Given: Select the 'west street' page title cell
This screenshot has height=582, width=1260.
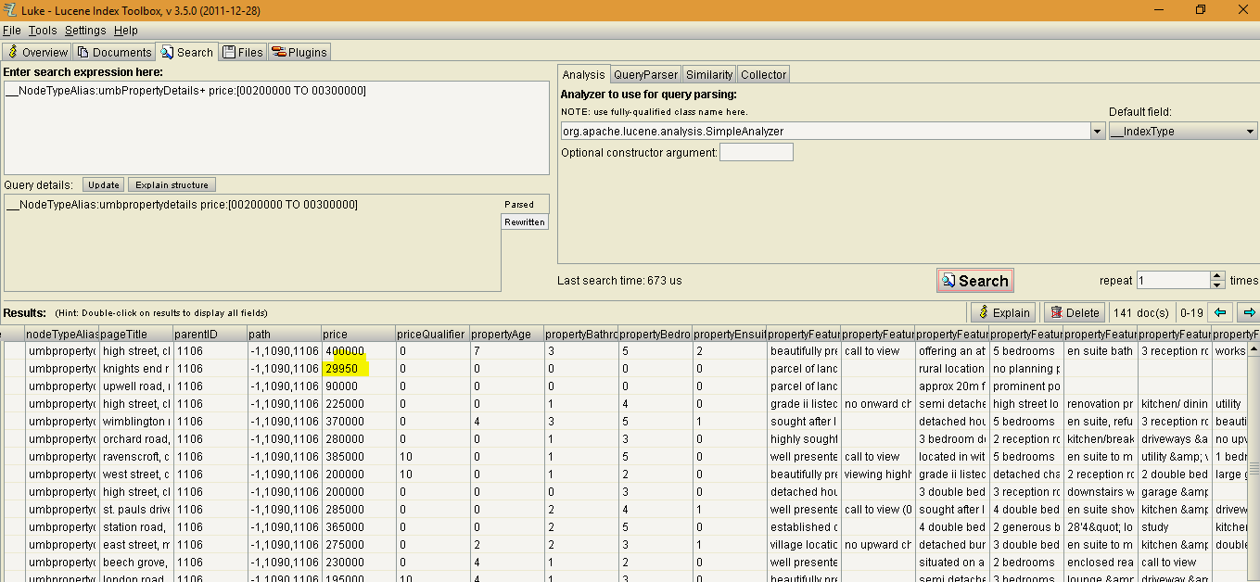Looking at the screenshot, I should click(x=135, y=474).
